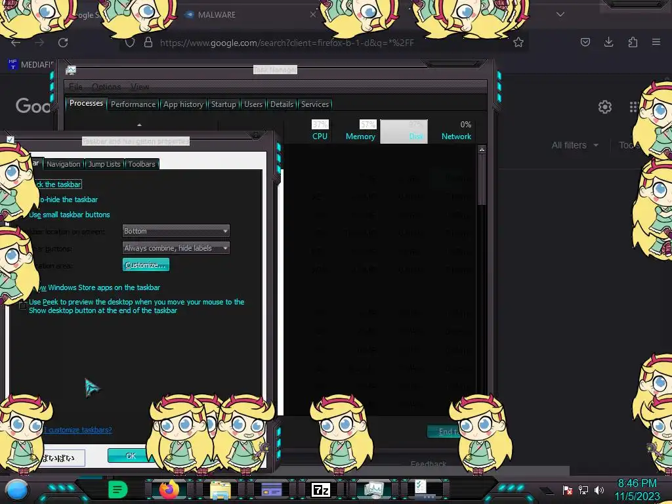Open the shield tracking protection icon

[x=130, y=43]
